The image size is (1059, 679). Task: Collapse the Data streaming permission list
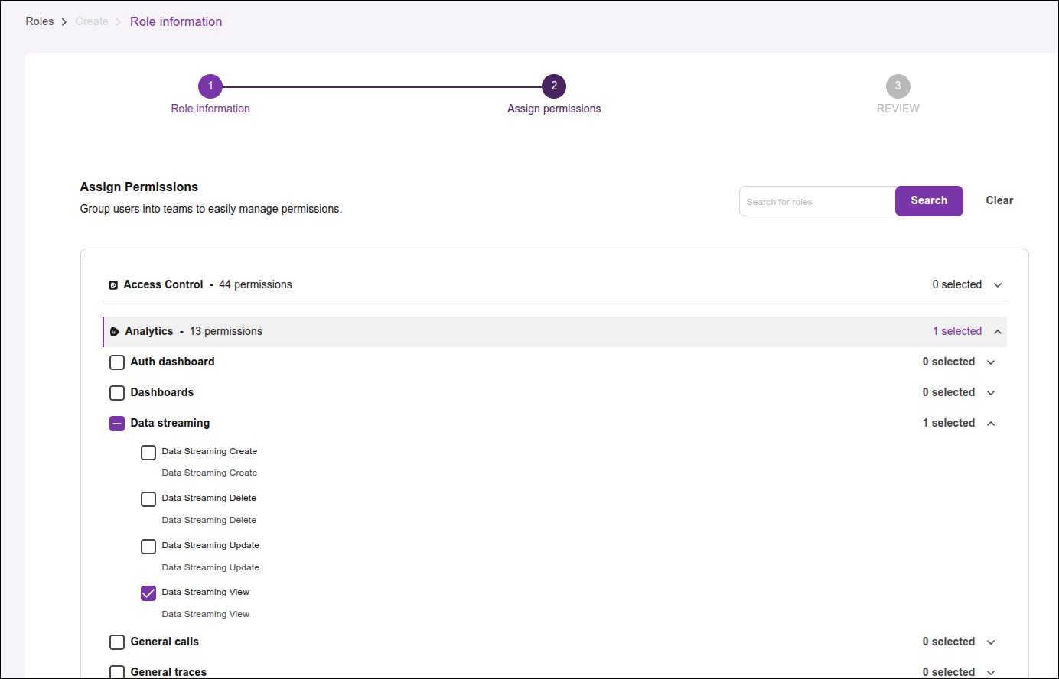point(990,423)
